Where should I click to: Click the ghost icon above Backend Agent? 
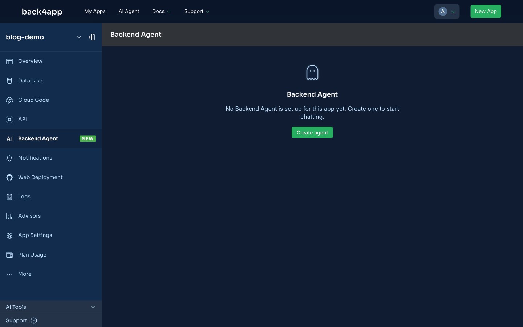pos(312,72)
